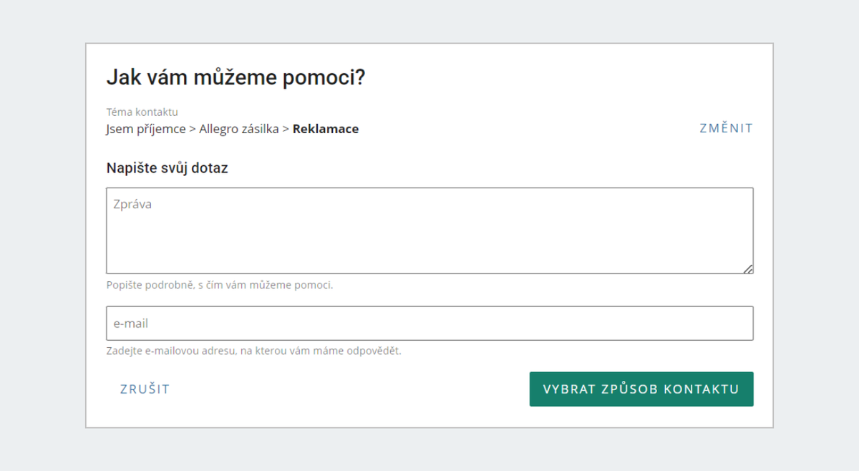The height and width of the screenshot is (471, 859).
Task: Cancel the form with ZRUŠIT
Action: point(145,389)
